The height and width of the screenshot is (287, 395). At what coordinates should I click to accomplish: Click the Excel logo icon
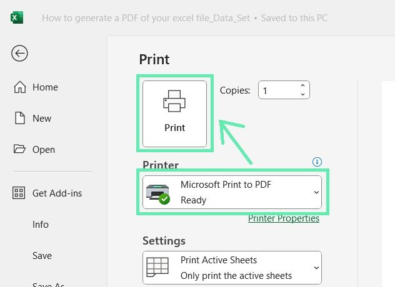17,17
